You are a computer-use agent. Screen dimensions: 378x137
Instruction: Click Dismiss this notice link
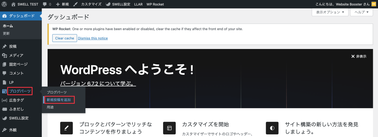[x=93, y=38]
